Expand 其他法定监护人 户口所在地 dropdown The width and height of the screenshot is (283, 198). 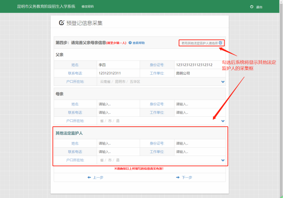(223, 160)
